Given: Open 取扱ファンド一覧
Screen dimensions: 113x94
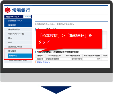Looking at the screenshot, I should coord(18,34).
